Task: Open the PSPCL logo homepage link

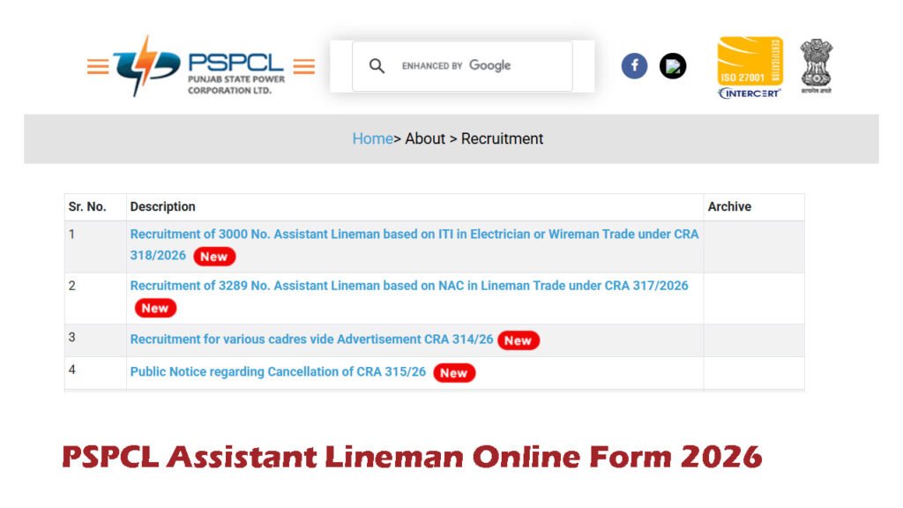Action: click(x=198, y=66)
